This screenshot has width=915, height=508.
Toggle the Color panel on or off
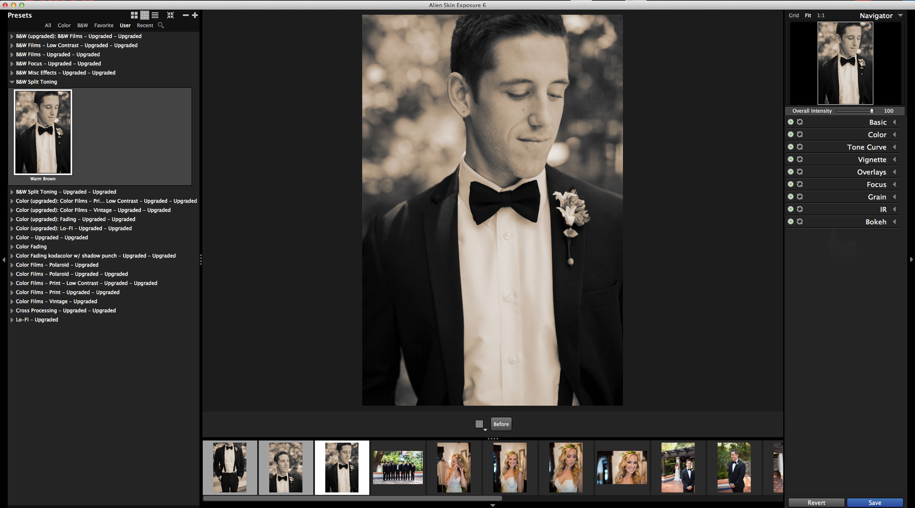click(791, 134)
